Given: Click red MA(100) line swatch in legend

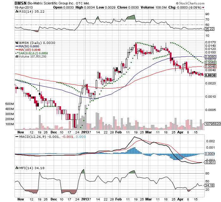Looking at the screenshot, I should [x=17, y=50].
